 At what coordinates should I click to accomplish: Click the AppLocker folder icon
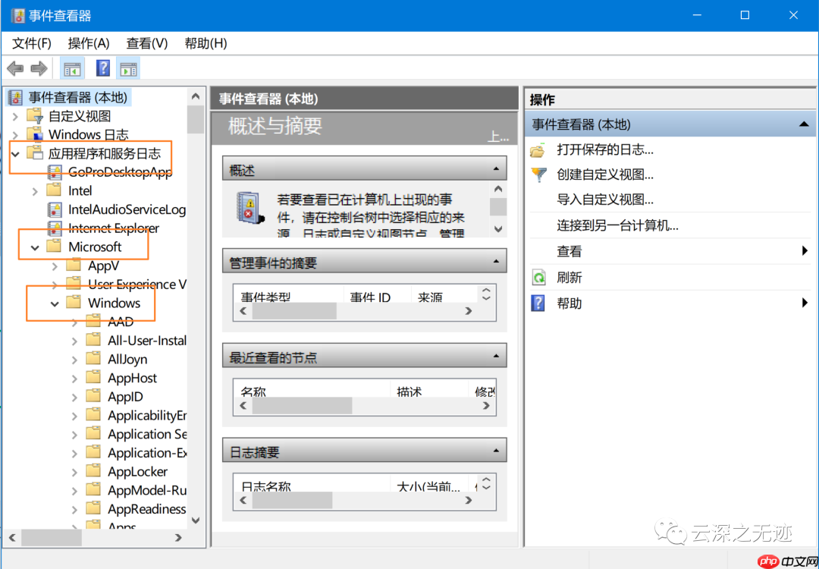(93, 471)
